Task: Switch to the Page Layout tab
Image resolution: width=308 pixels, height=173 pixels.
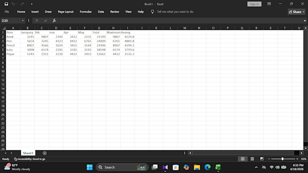Action: (x=66, y=12)
